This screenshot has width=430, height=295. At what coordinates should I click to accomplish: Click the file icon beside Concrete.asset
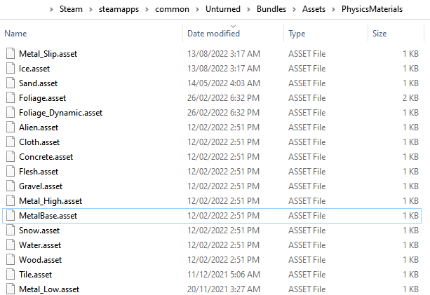tap(11, 157)
